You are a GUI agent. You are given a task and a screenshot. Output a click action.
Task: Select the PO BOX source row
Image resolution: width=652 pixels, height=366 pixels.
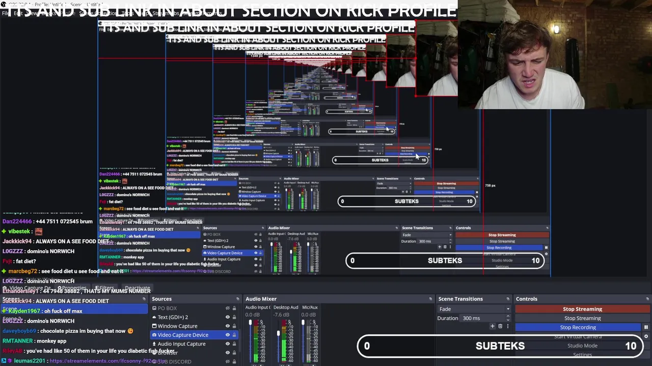click(x=194, y=308)
